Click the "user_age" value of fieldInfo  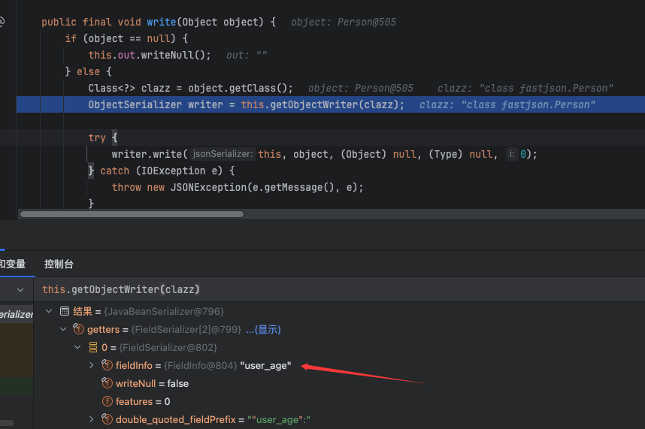pyautogui.click(x=265, y=366)
